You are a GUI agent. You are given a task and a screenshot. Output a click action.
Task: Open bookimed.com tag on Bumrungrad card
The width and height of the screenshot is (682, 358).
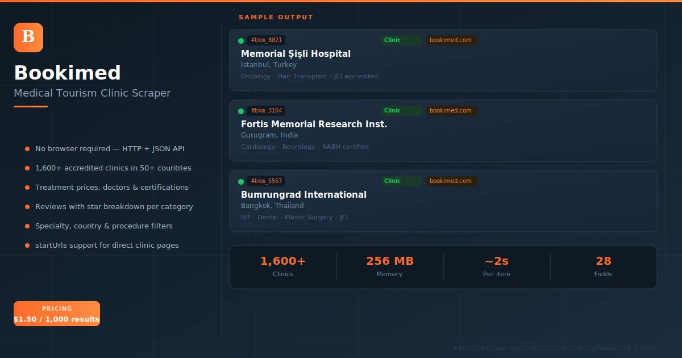(x=451, y=181)
